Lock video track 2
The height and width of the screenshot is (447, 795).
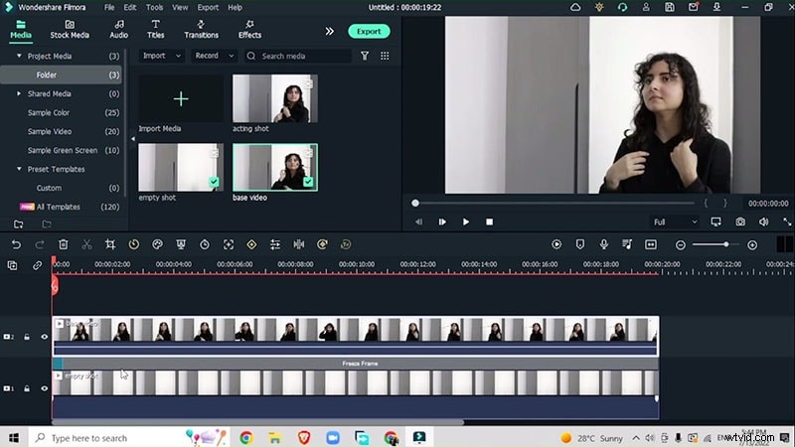[27, 337]
